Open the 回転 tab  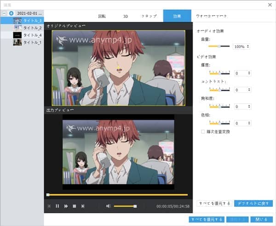point(102,16)
